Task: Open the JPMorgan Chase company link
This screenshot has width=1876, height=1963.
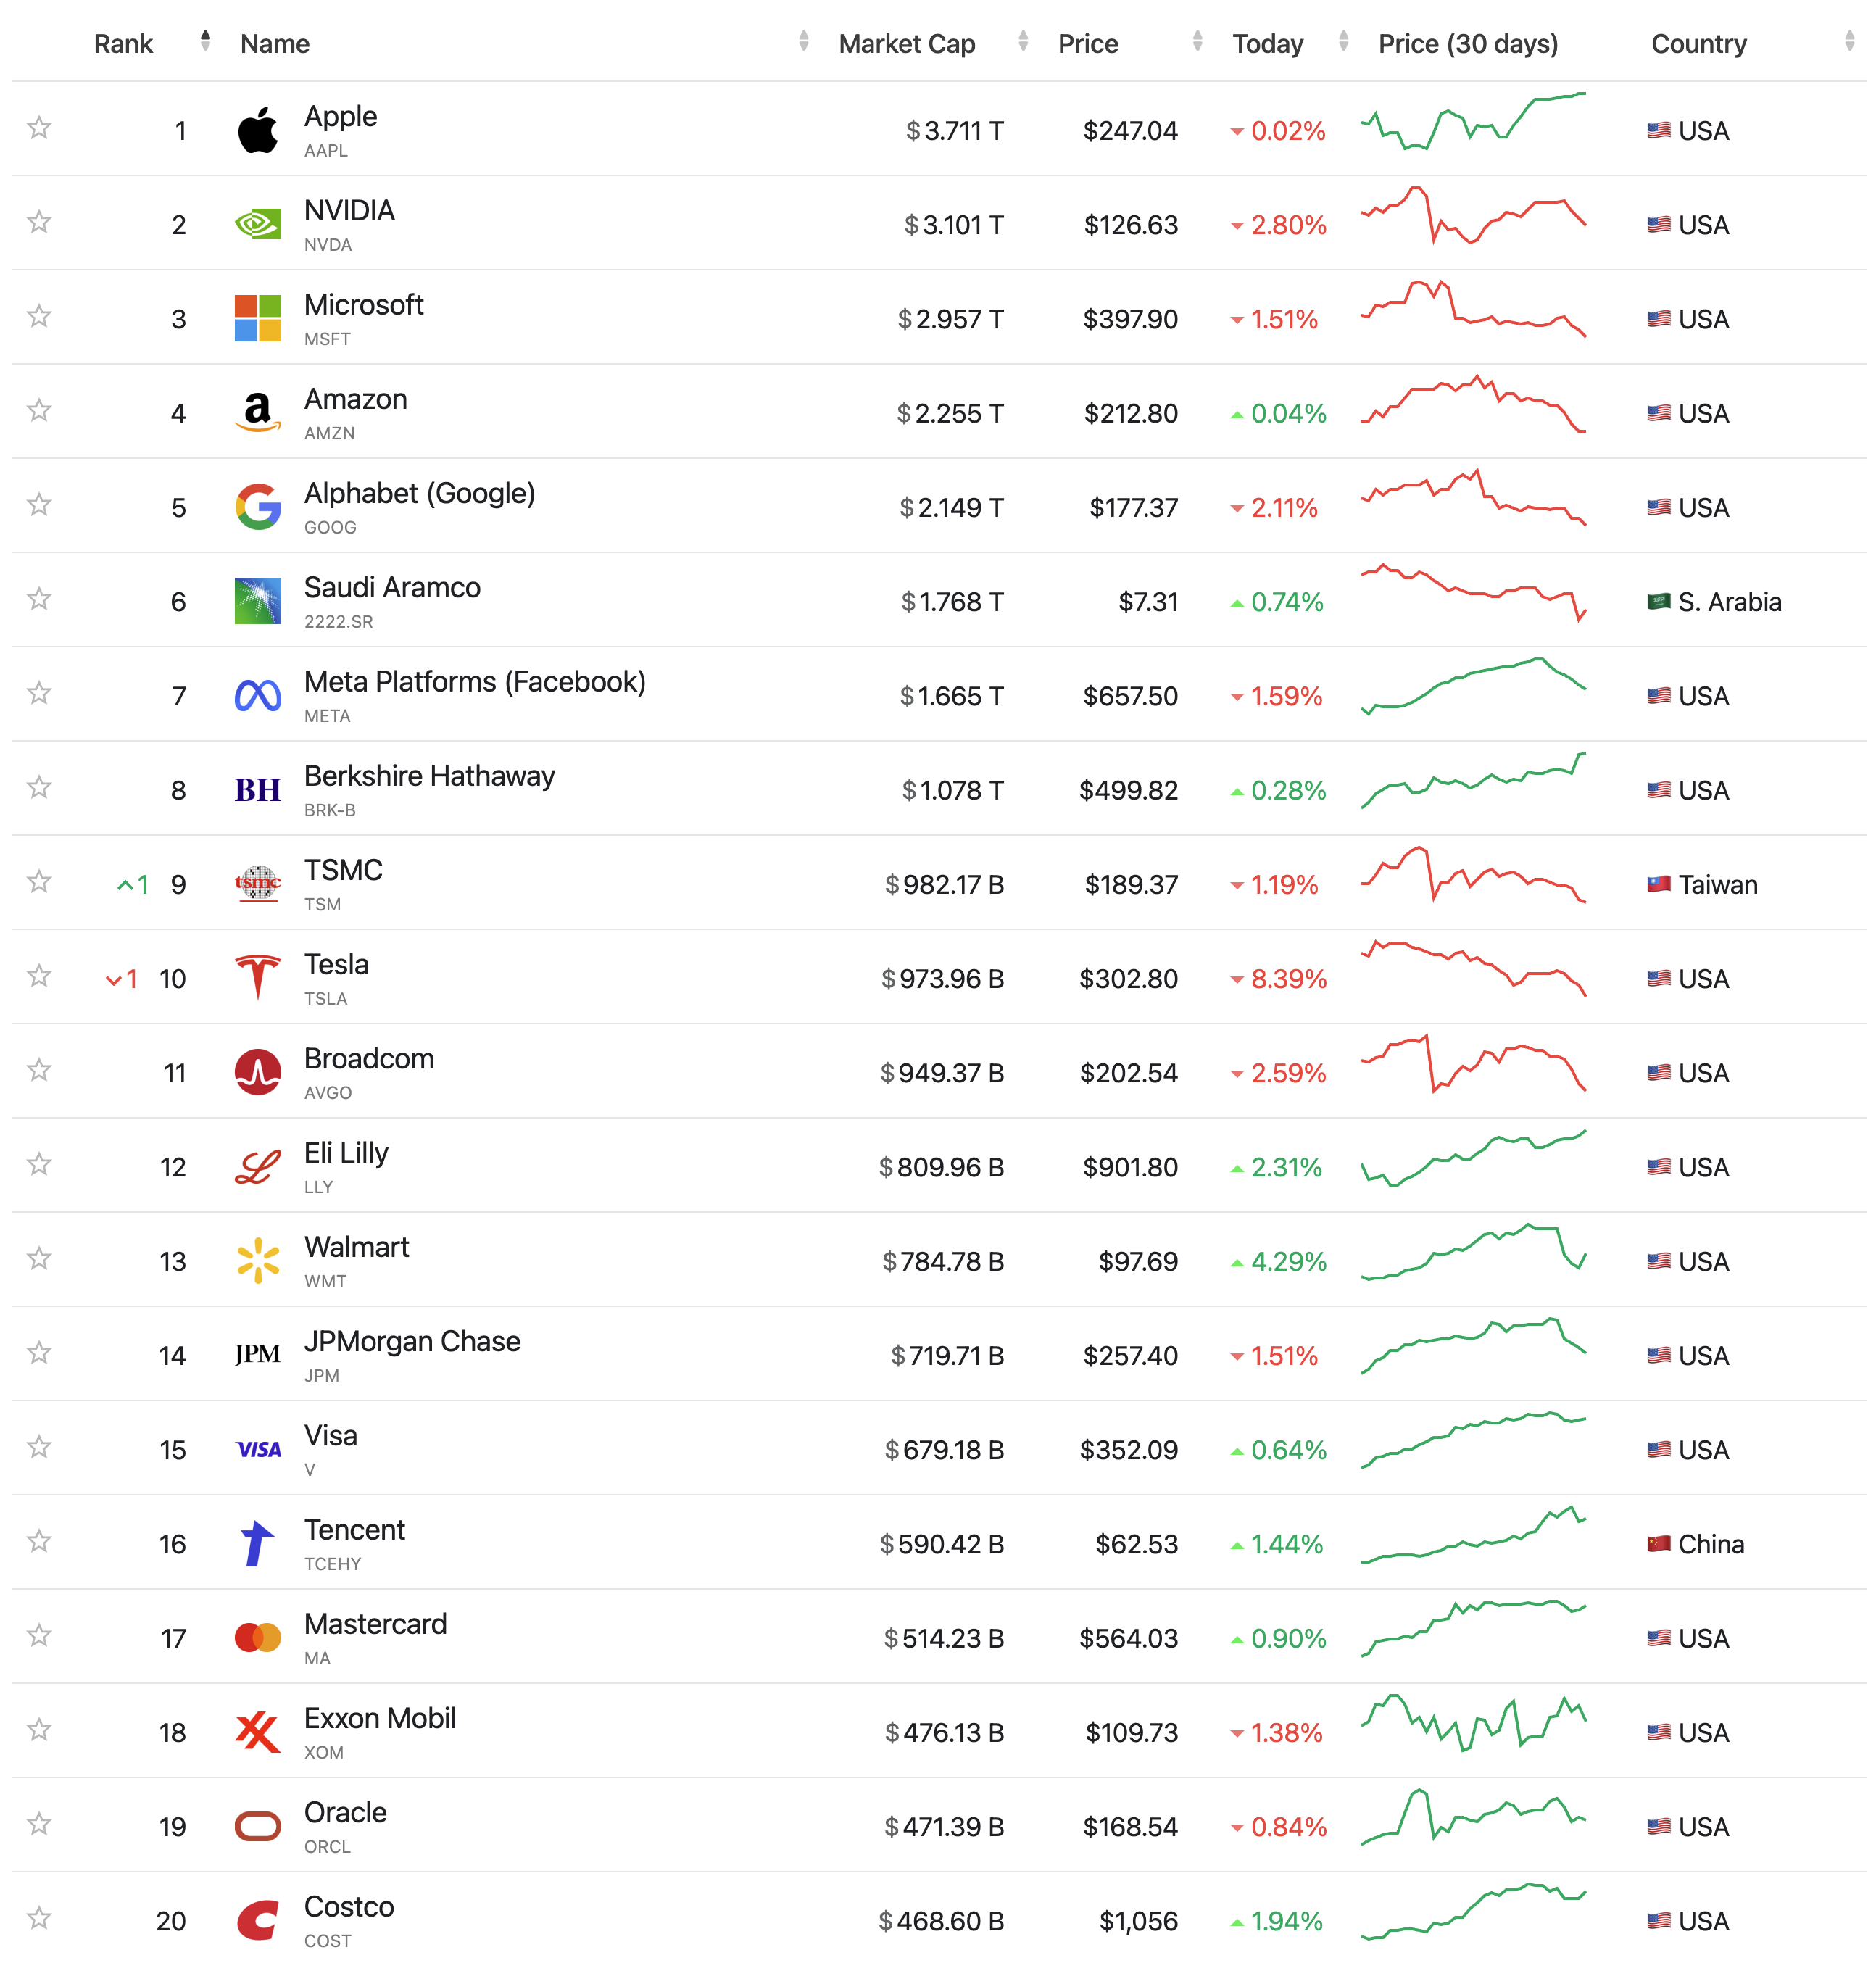Action: 412,1341
